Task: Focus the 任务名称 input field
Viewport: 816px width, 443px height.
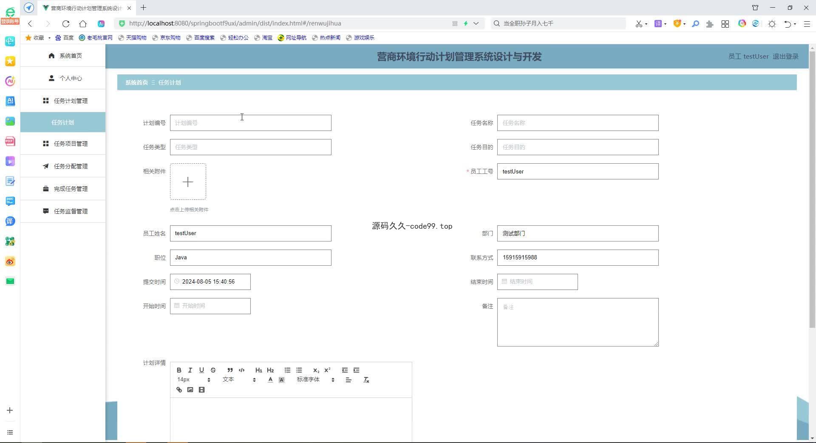Action: (578, 123)
